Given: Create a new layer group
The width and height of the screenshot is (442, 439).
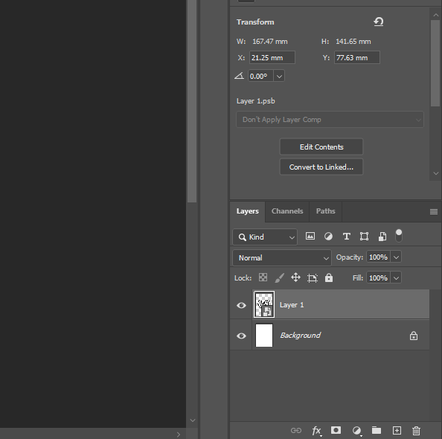Looking at the screenshot, I should [x=377, y=430].
